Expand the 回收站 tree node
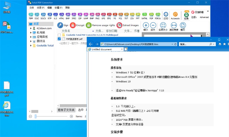229x137 pixels. [x=31, y=41]
